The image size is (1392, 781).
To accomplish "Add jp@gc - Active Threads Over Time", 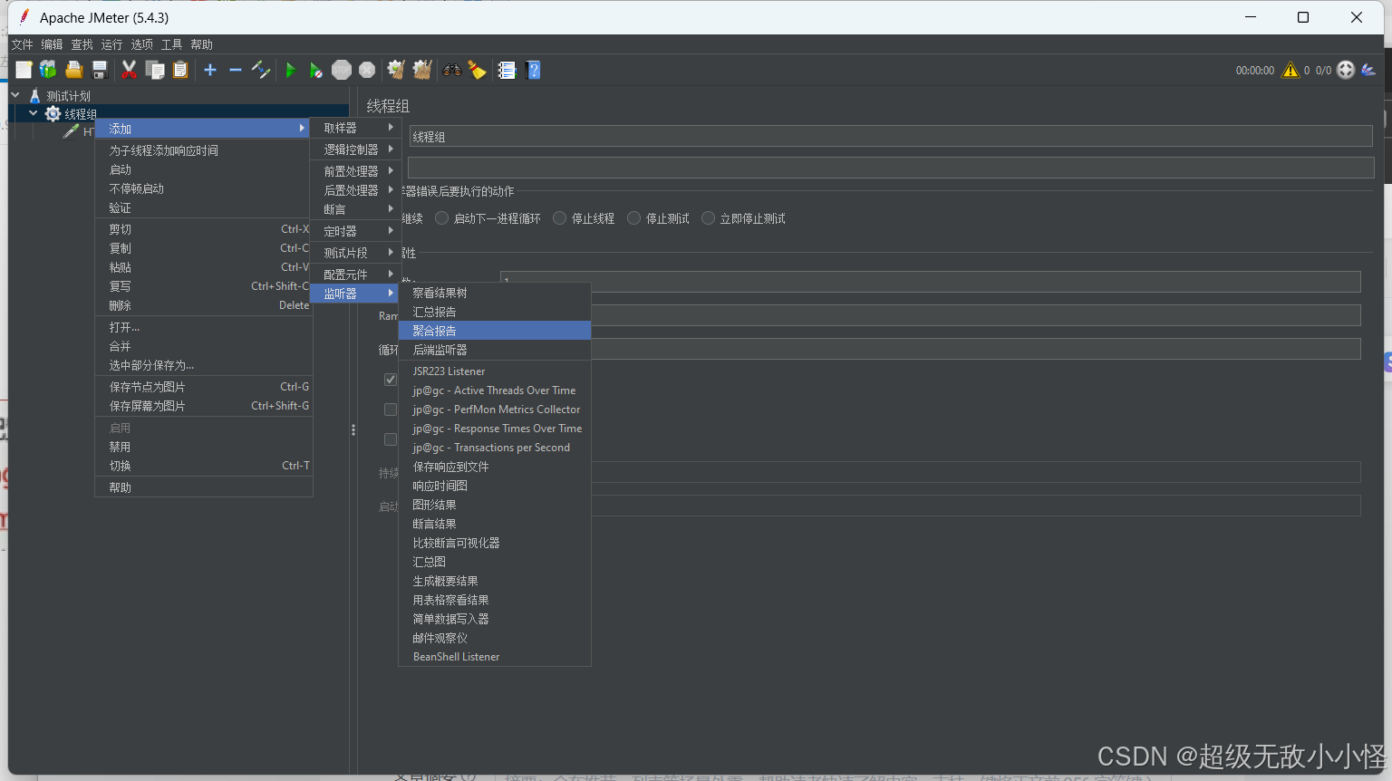I will click(495, 390).
